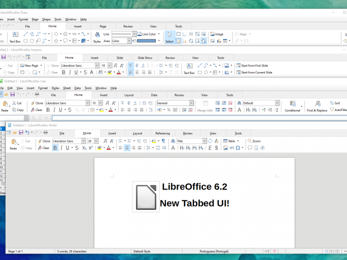The width and height of the screenshot is (347, 260).
Task: Click percent format icon in Calc
Action: tap(169, 110)
